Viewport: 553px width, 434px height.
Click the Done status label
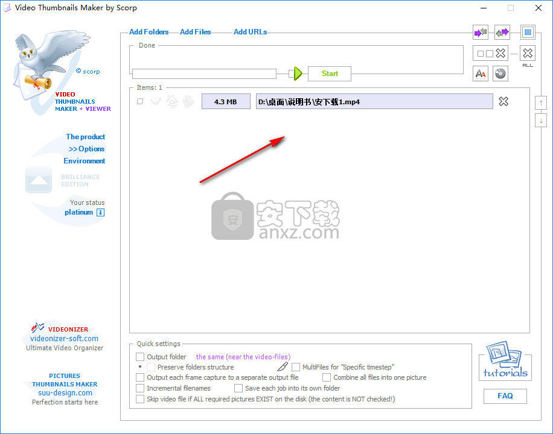[147, 45]
